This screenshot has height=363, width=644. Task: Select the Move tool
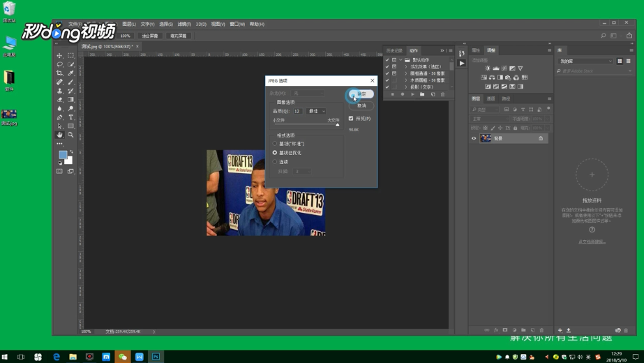pos(59,56)
